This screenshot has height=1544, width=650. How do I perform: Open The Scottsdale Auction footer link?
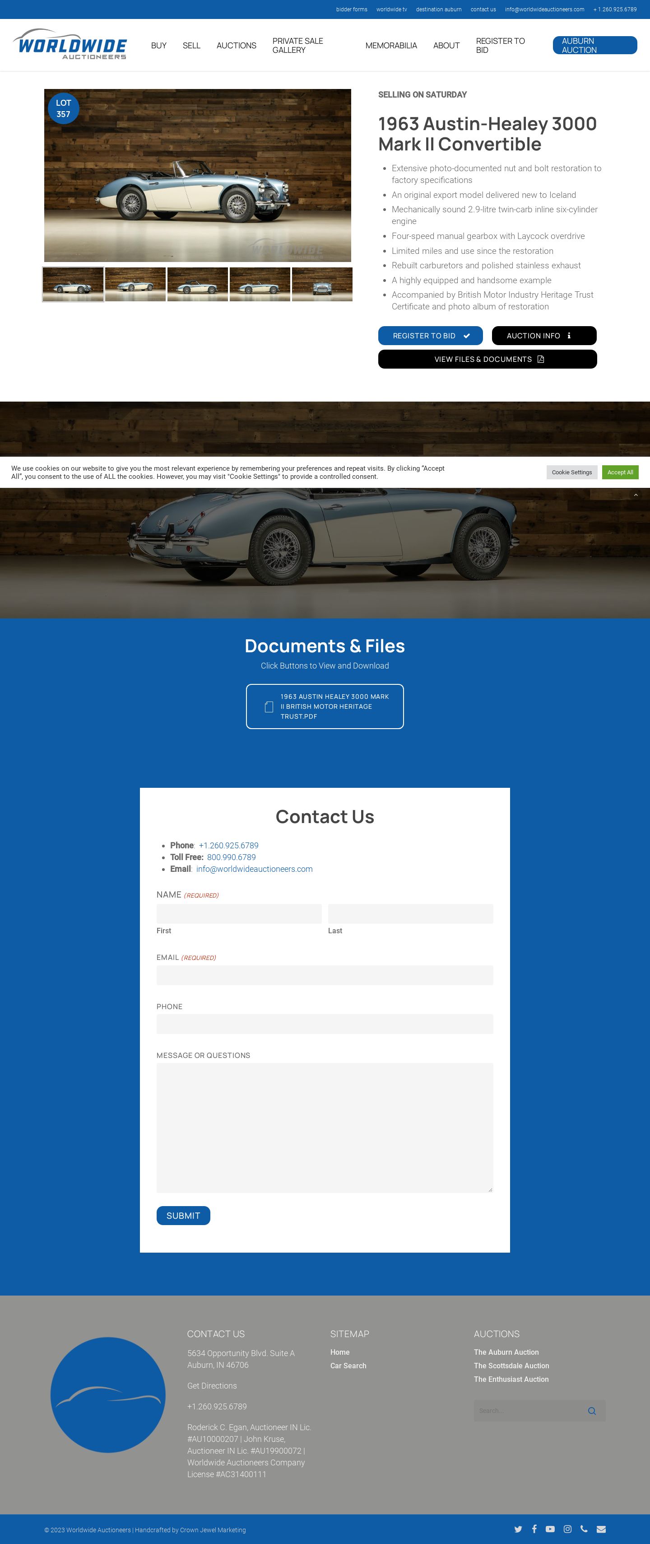[x=511, y=1366]
